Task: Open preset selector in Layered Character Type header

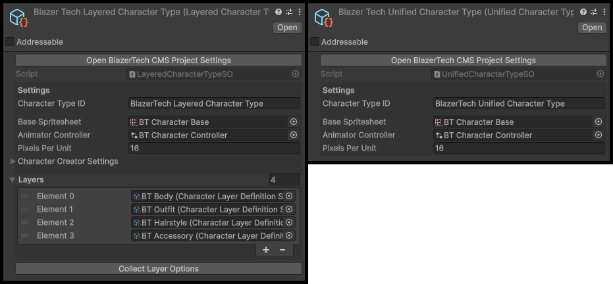Action: (x=289, y=12)
